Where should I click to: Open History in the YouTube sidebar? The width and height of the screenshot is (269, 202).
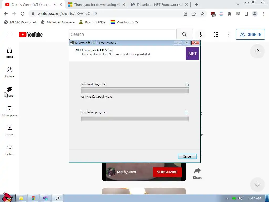tap(9, 150)
